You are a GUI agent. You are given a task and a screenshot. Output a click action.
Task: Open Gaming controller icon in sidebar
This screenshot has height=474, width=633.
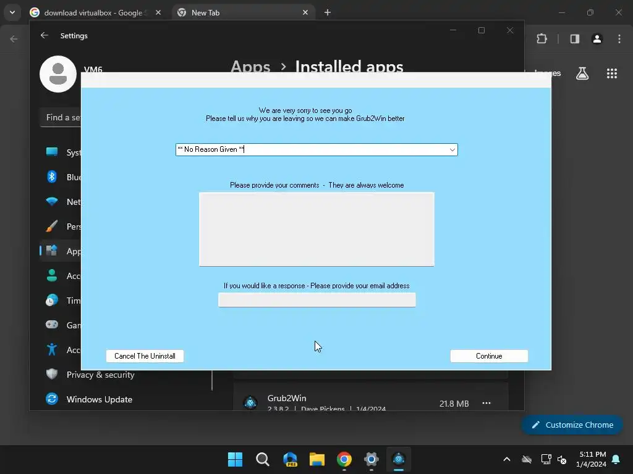[52, 325]
